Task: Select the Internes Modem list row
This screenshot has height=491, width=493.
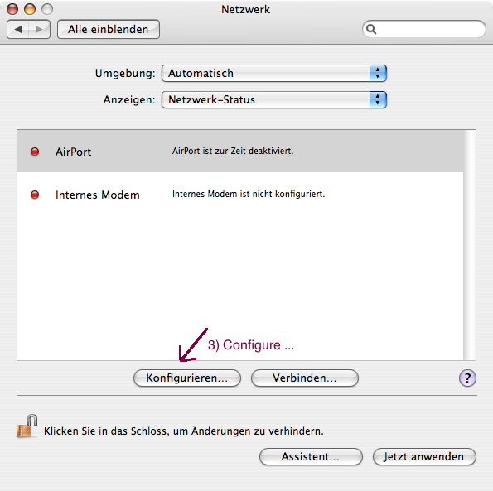Action: tap(240, 195)
